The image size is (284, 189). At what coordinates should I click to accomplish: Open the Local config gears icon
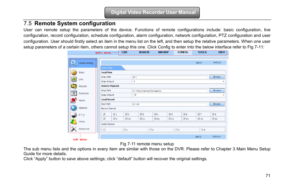coord(74,63)
